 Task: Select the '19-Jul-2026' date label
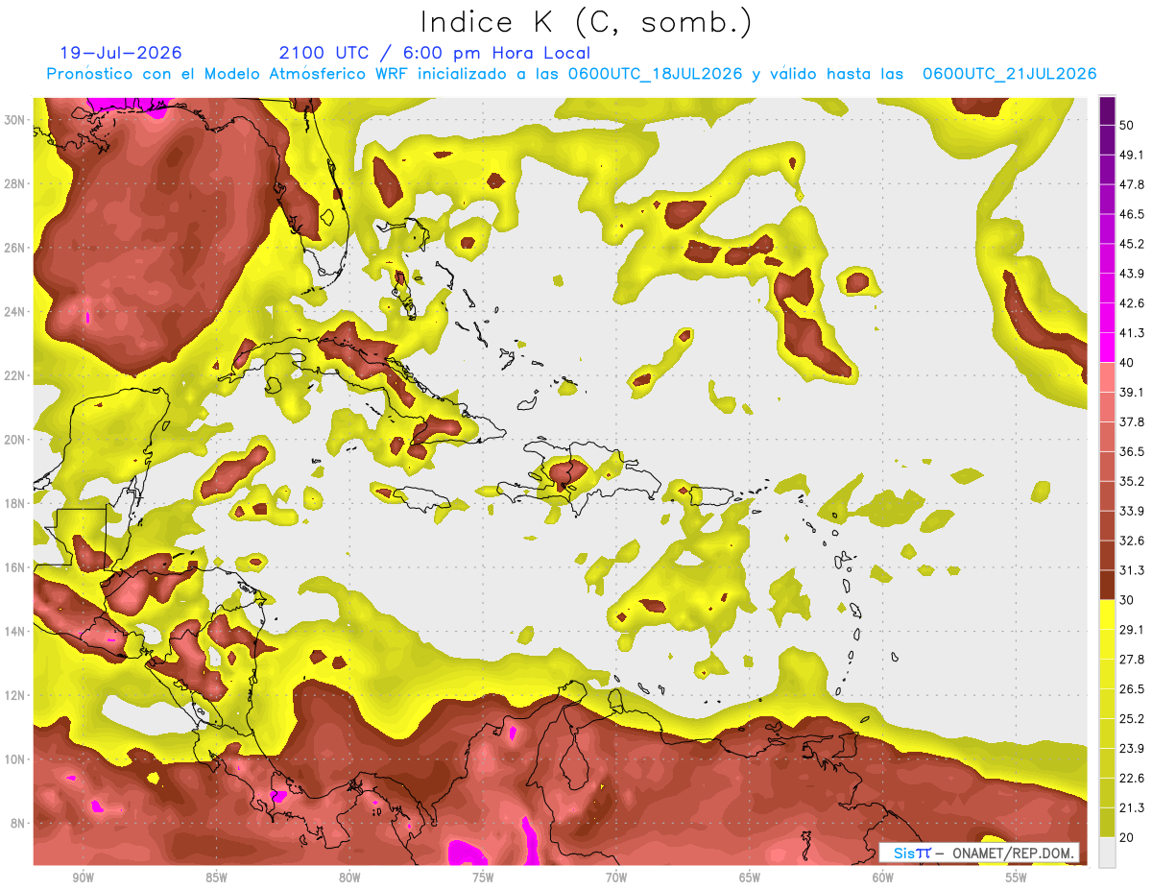tap(121, 53)
